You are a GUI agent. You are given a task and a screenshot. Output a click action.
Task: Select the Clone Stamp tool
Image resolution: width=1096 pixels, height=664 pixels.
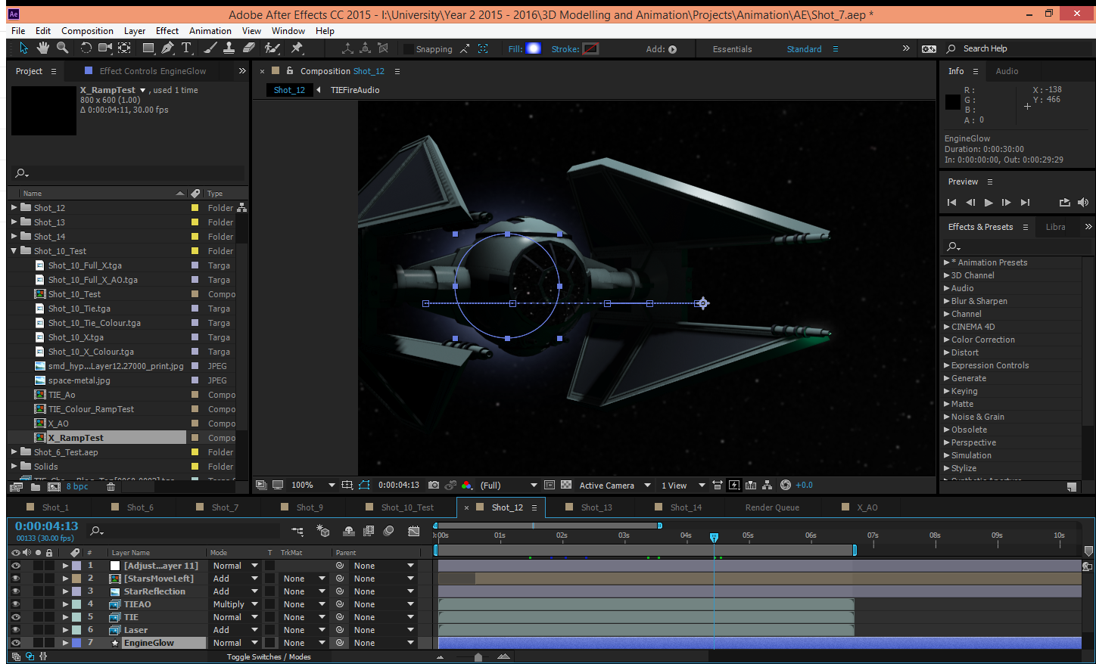tap(230, 48)
